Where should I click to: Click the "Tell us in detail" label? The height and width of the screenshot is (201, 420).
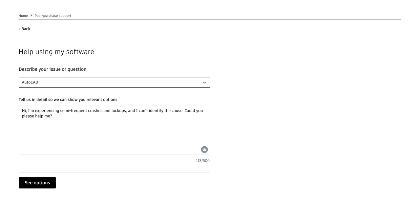[68, 100]
